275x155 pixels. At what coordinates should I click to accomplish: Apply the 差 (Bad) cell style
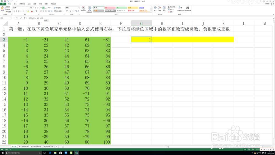pyautogui.click(x=110, y=8)
